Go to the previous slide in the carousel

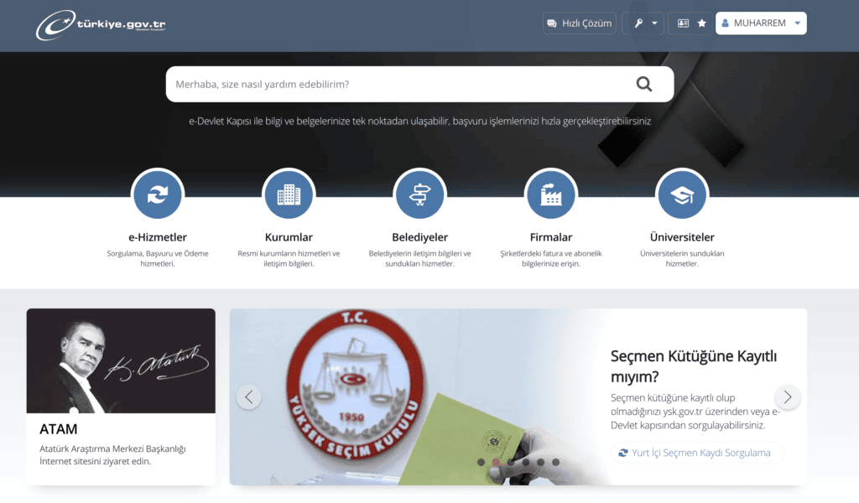tap(248, 397)
